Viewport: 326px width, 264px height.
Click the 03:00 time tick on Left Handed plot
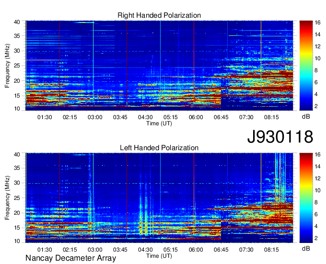[x=95, y=250]
